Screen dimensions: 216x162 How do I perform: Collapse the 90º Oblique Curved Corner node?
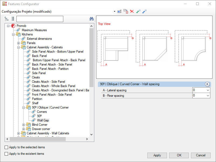click(x=23, y=107)
